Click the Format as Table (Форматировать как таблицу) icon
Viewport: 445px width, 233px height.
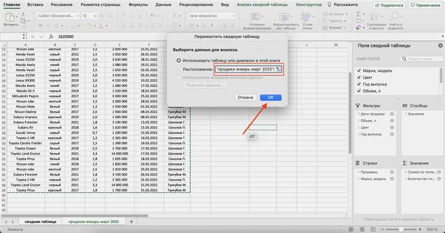tap(285, 17)
